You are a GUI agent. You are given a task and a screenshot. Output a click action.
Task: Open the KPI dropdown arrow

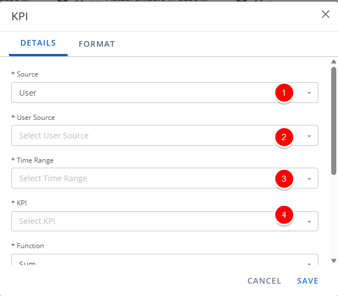click(309, 222)
